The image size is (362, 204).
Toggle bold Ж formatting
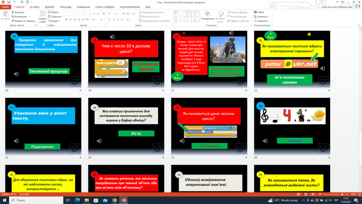(x=67, y=20)
